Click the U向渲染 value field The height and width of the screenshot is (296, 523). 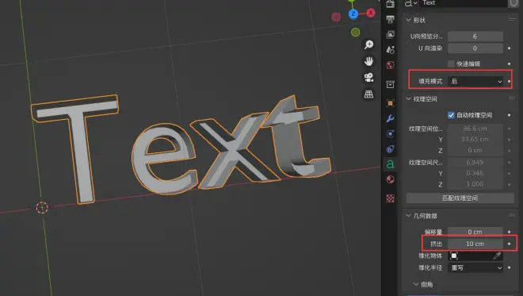[475, 48]
